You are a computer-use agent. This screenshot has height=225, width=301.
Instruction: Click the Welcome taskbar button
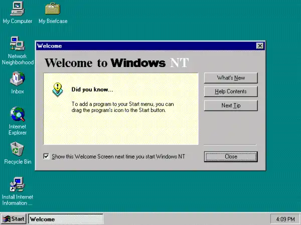[65, 219]
